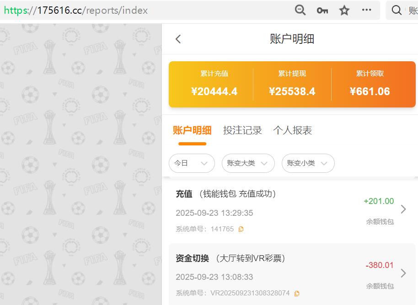
Task: Click the star icon to bookmark the page
Action: [x=344, y=10]
